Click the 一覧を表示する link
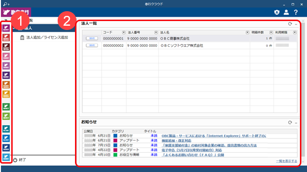Image resolution: width=307 pixels, height=172 pixels. point(286,161)
